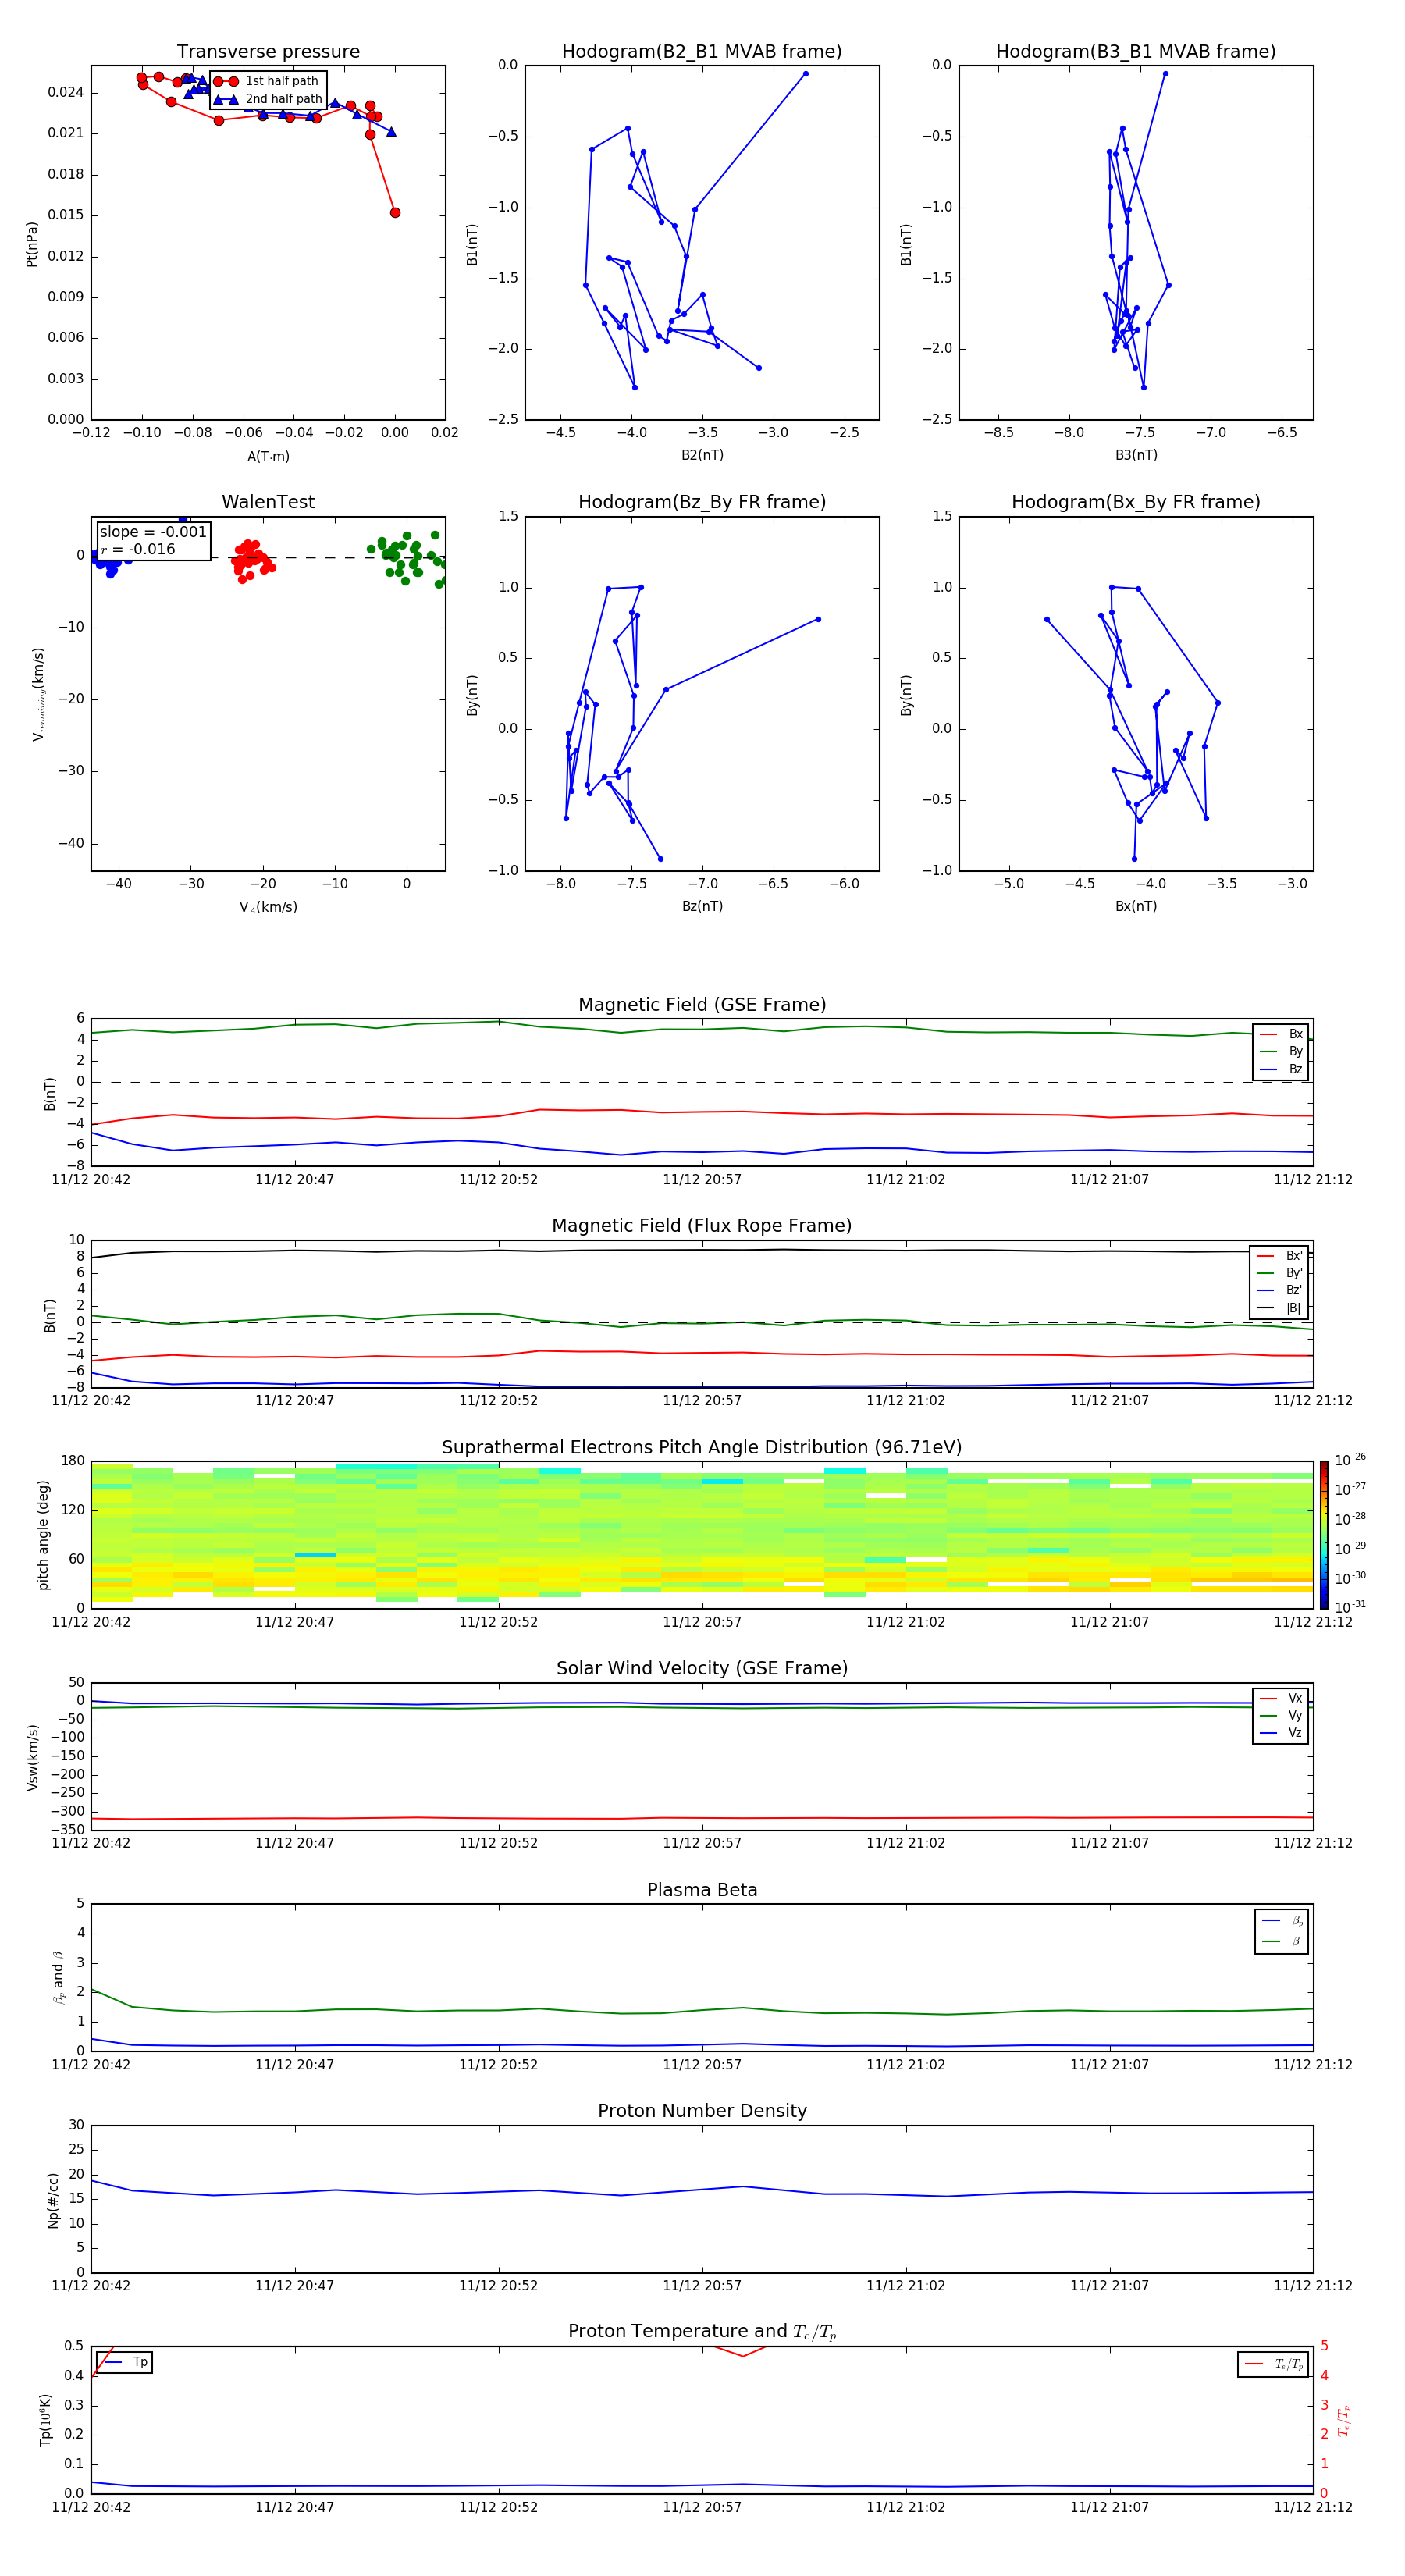The width and height of the screenshot is (1405, 2576).
Task: Click '11/12 21:02' tick under Solar Wind Velocity plot
Action: tap(906, 1843)
